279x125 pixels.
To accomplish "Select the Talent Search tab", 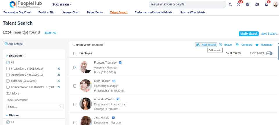I will [119, 12].
